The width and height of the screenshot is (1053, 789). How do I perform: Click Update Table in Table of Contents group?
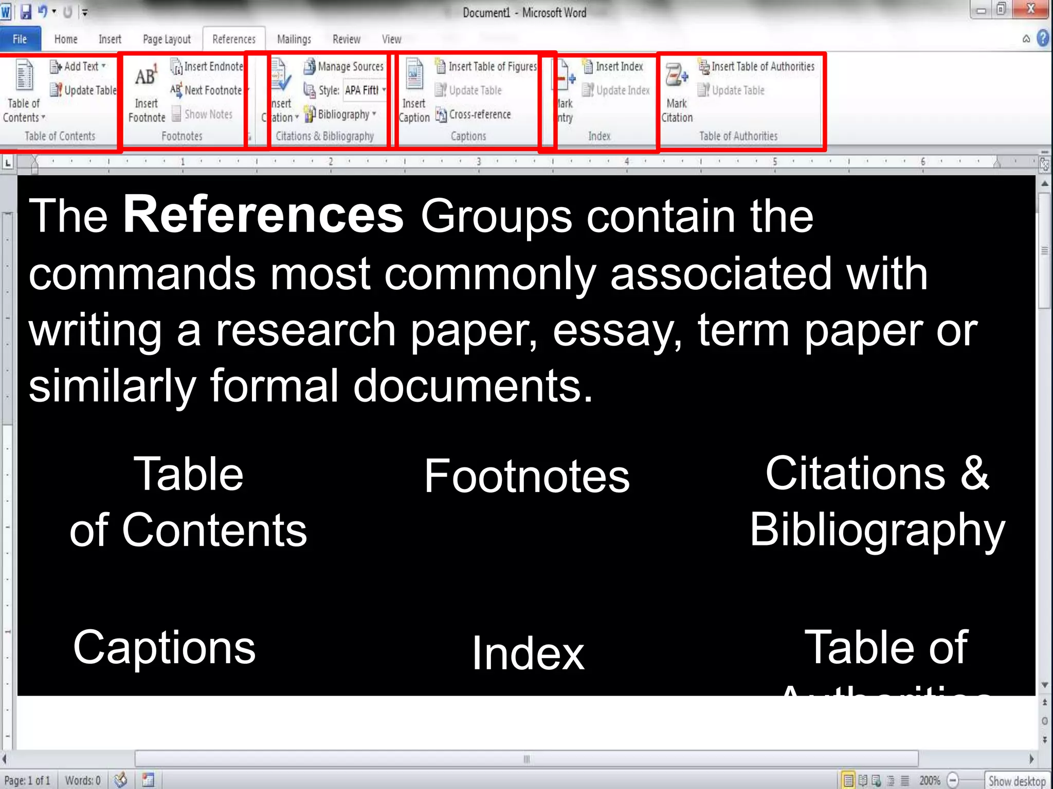(83, 90)
